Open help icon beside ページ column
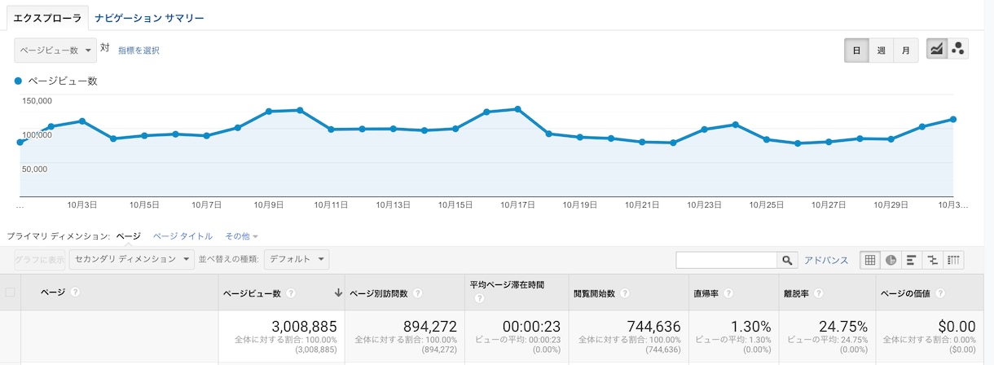Image resolution: width=994 pixels, height=365 pixels. [75, 292]
